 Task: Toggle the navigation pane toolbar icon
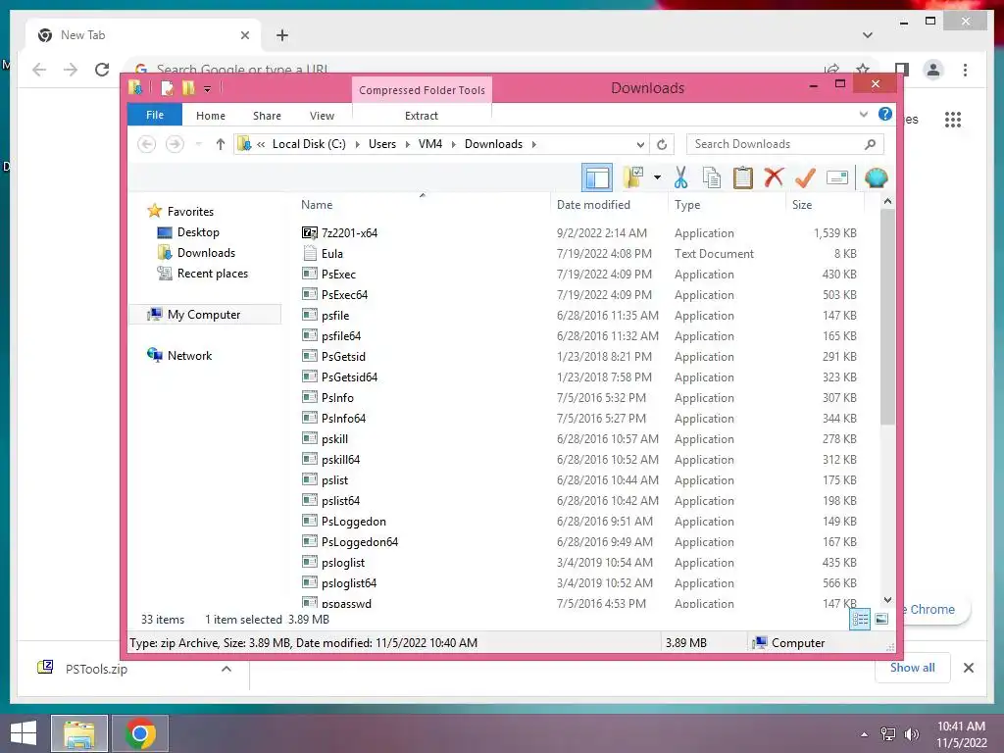(x=597, y=178)
